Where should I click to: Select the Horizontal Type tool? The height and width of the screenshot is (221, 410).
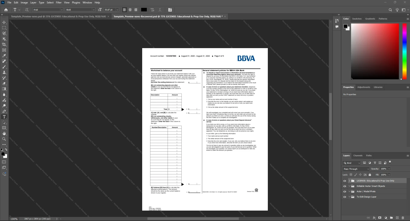click(4, 117)
